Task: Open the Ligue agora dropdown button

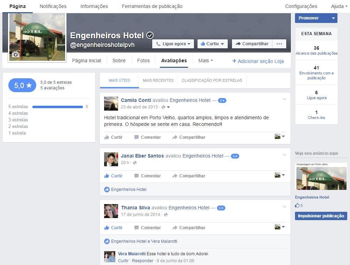Action: coord(173,44)
